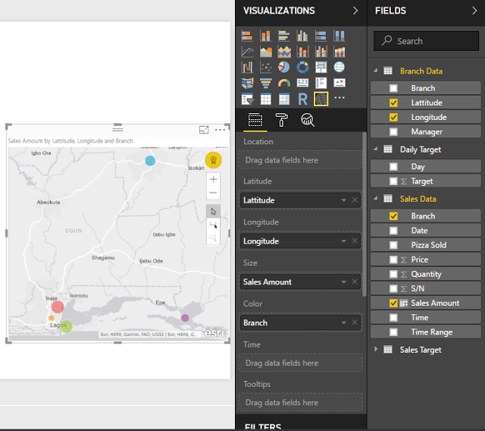This screenshot has width=485, height=431.
Task: Check the Manager field
Action: 393,132
